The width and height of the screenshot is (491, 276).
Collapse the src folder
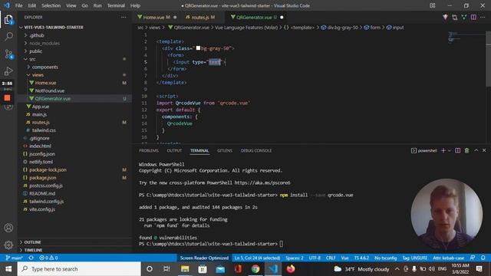[x=26, y=59]
